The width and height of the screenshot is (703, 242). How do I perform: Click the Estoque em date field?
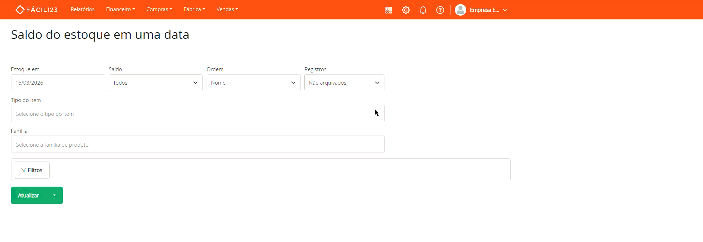click(x=58, y=83)
